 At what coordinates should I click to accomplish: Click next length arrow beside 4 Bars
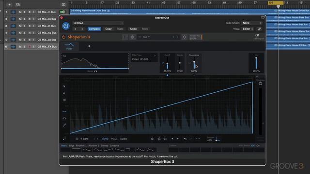click(x=97, y=139)
